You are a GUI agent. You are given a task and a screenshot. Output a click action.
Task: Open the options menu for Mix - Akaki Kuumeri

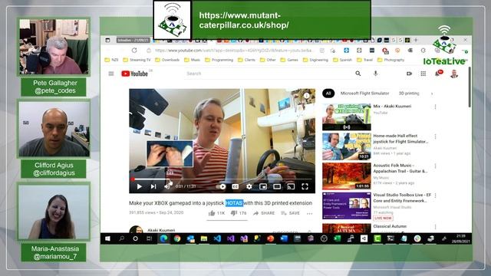435,107
